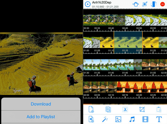
Task: Choose Add to Playlist option
Action: coord(41,117)
